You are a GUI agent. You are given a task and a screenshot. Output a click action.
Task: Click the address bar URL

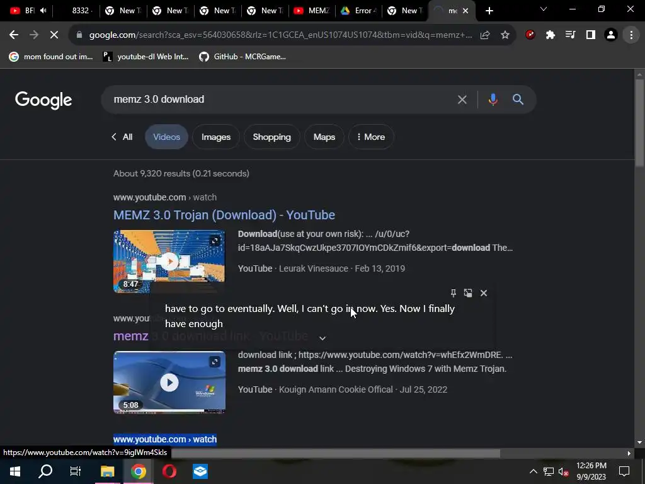280,35
